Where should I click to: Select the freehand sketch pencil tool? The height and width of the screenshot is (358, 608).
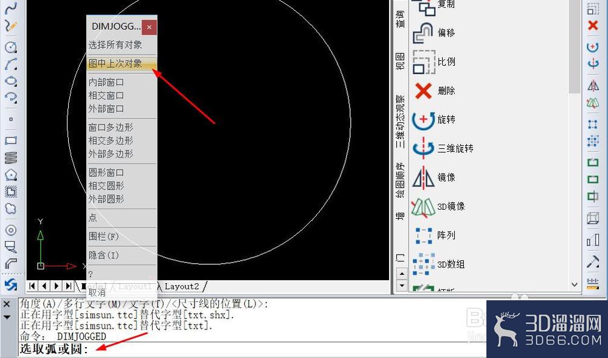pos(11,26)
